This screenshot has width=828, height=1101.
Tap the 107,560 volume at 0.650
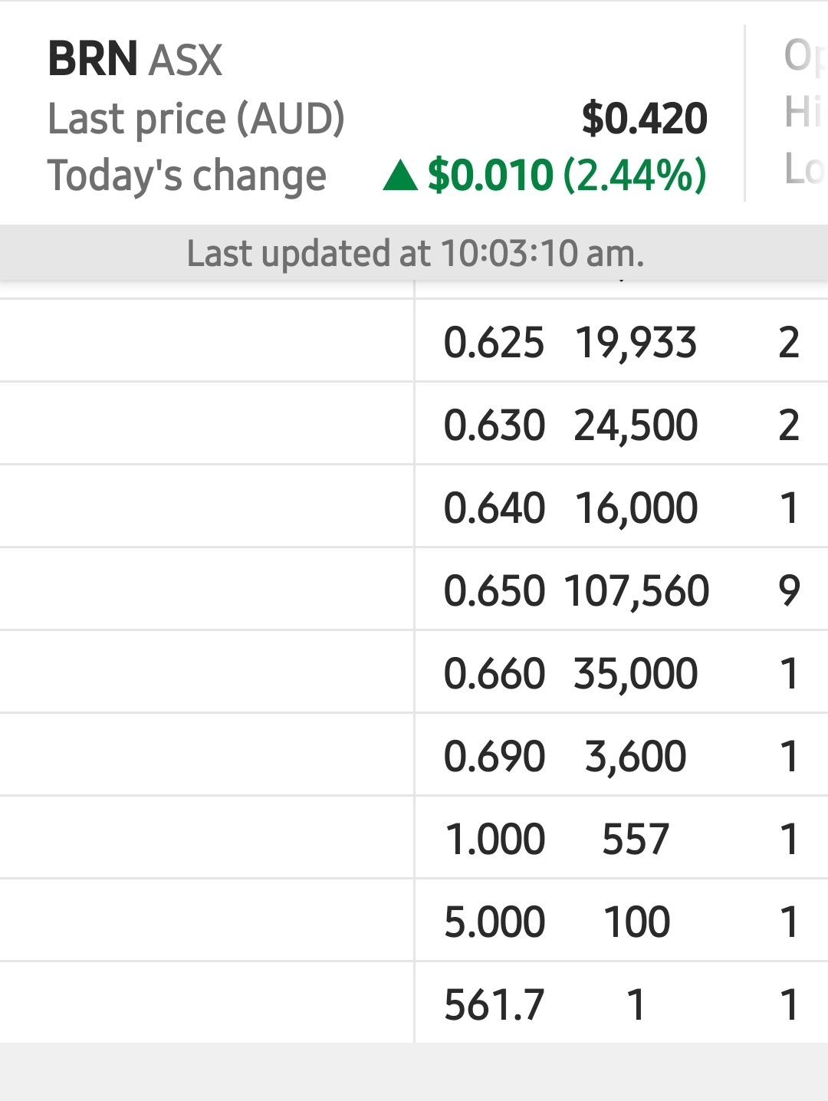coord(636,590)
